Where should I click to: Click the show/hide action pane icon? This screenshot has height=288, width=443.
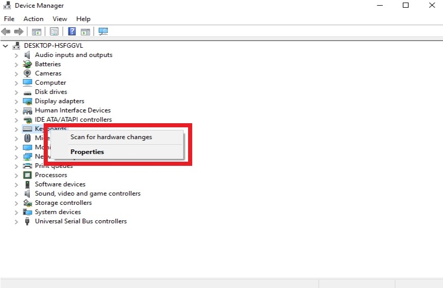85,32
